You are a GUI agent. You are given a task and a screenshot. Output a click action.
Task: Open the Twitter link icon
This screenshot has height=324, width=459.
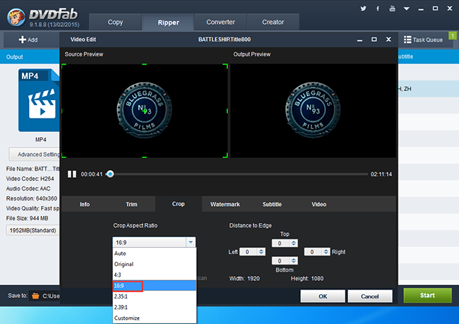pyautogui.click(x=363, y=8)
